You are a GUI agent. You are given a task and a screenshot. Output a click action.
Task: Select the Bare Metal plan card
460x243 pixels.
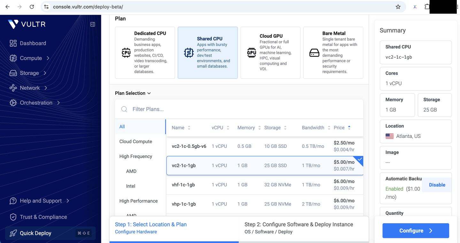coord(333,53)
